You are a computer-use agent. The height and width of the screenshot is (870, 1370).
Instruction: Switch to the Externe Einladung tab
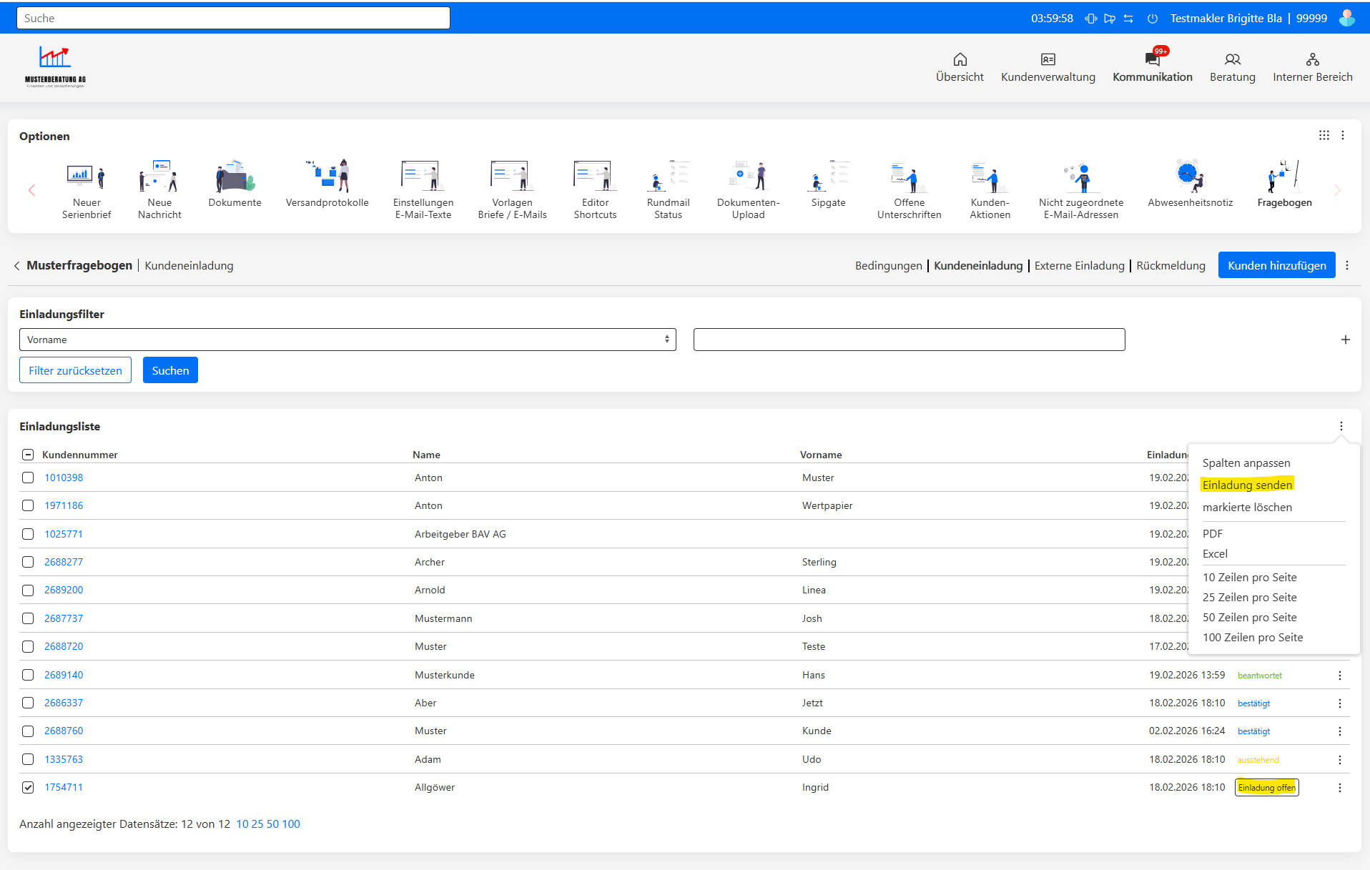(1079, 265)
